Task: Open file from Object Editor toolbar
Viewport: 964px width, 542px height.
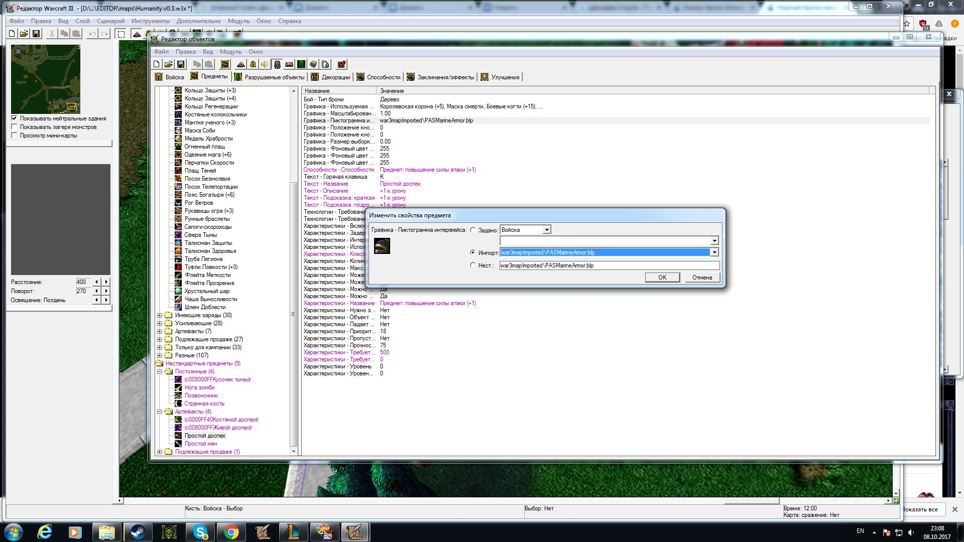Action: [x=169, y=64]
